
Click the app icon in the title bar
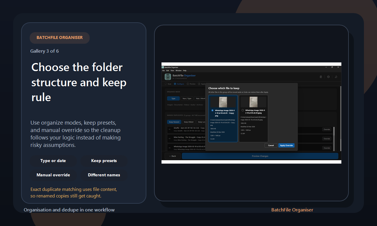162,68
